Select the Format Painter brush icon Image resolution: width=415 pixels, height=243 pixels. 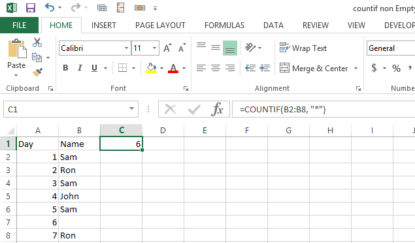(x=37, y=73)
